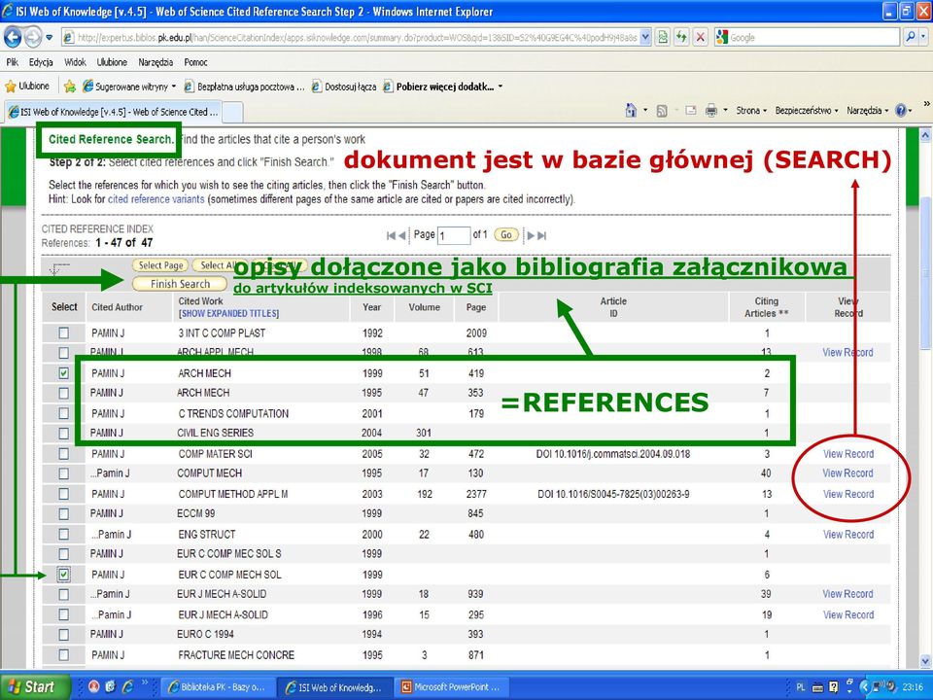Tick checkbox for C TRENDS COMPUTATION row
This screenshot has width=933, height=700.
click(x=64, y=413)
